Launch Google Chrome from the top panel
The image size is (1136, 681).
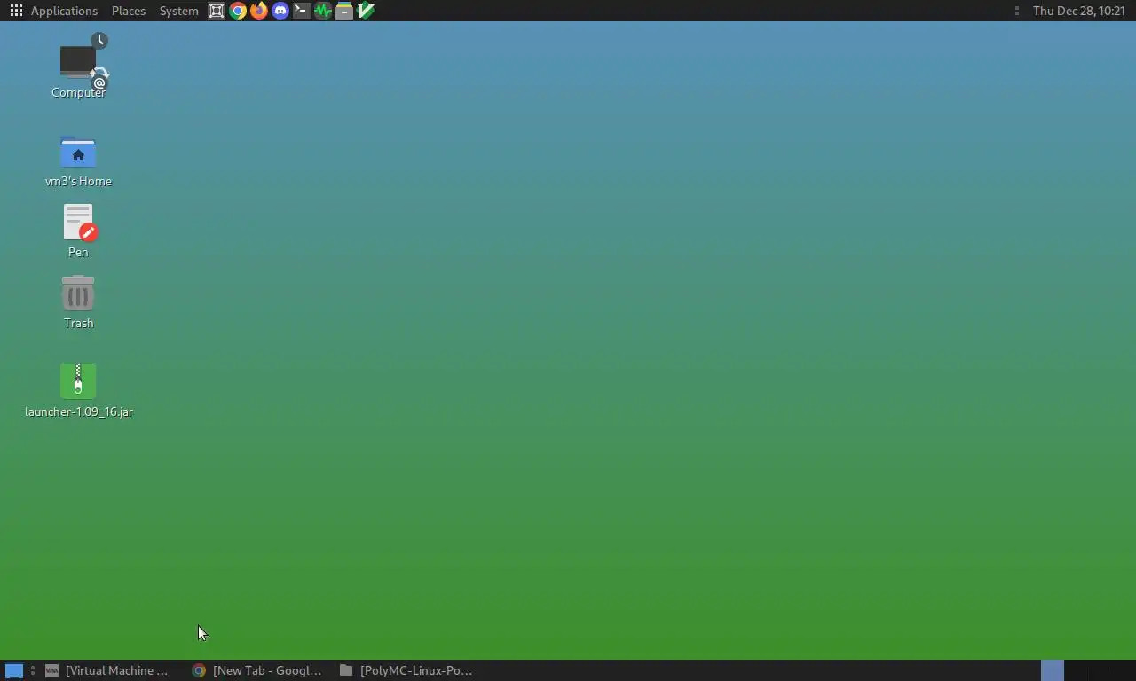pos(238,11)
